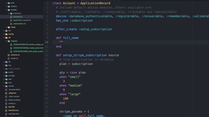Expand the concerns folder chevron
Image resolution: width=209 pixels, height=117 pixels.
(x=9, y=13)
